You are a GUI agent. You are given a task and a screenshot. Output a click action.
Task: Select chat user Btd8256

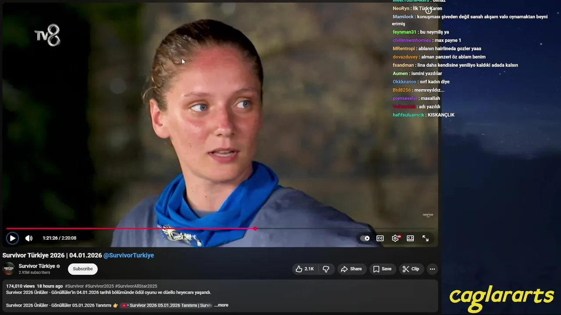[401, 90]
